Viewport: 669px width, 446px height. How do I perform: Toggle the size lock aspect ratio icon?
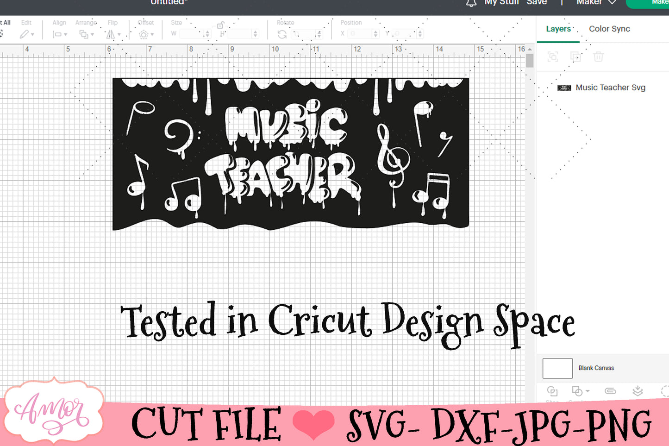220,25
